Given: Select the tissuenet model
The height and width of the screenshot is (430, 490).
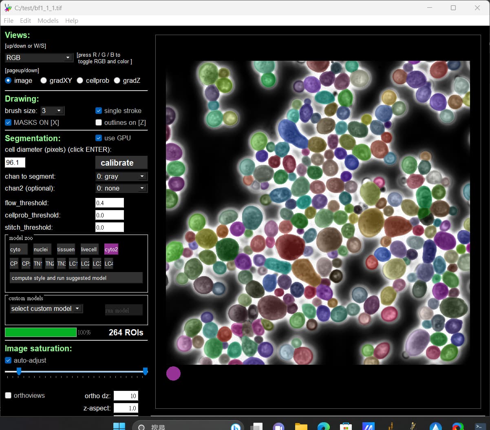Looking at the screenshot, I should pos(66,249).
